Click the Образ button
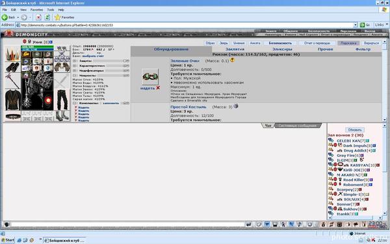 coord(210,43)
